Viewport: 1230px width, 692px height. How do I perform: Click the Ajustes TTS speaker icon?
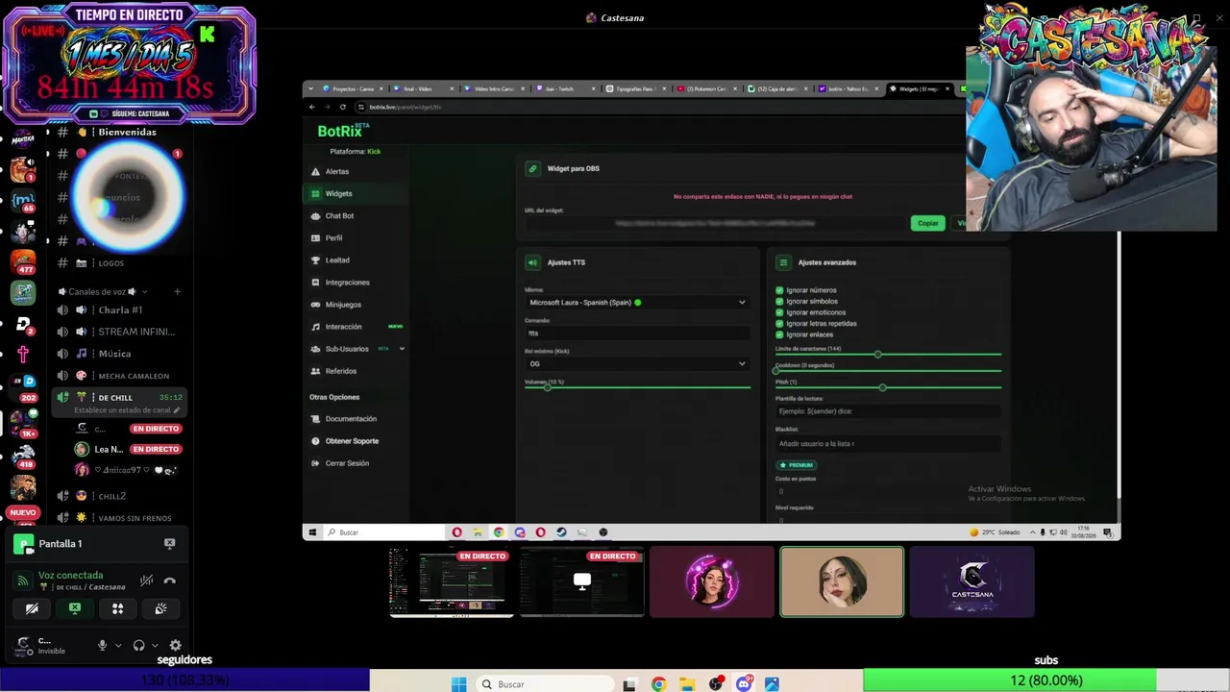(532, 262)
